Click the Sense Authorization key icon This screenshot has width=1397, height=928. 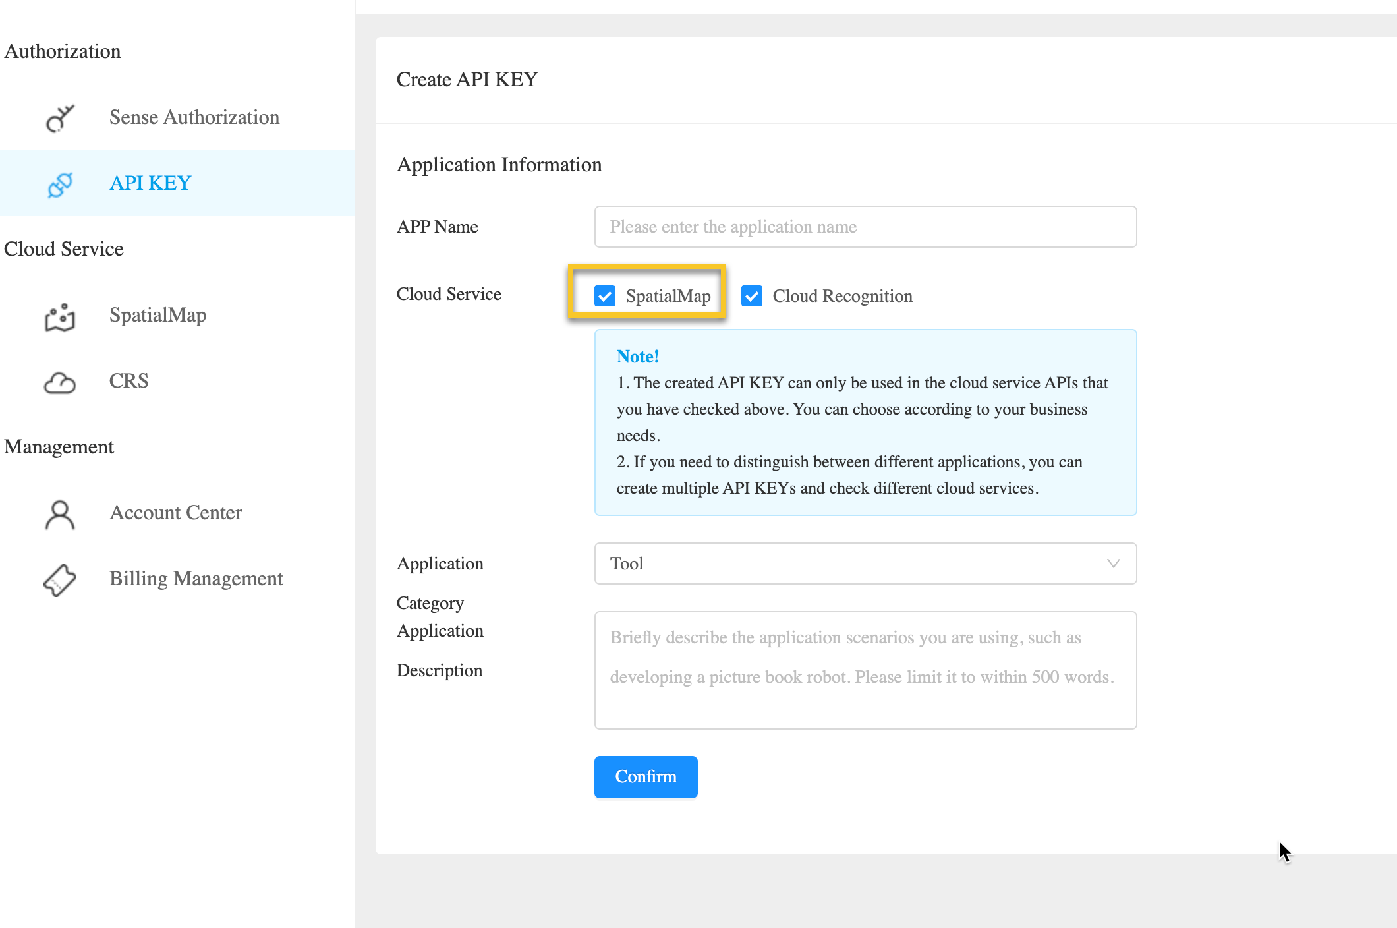60,118
